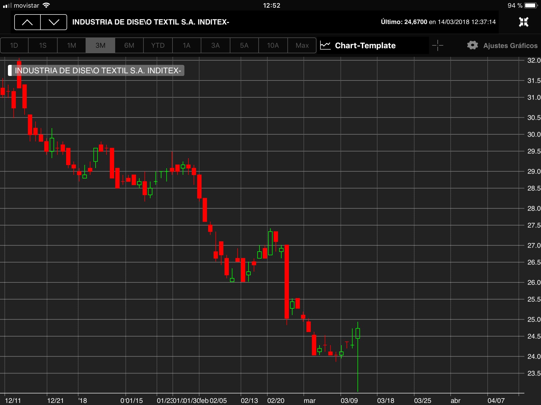Switch chart to 6M range
541x405 pixels.
(129, 45)
